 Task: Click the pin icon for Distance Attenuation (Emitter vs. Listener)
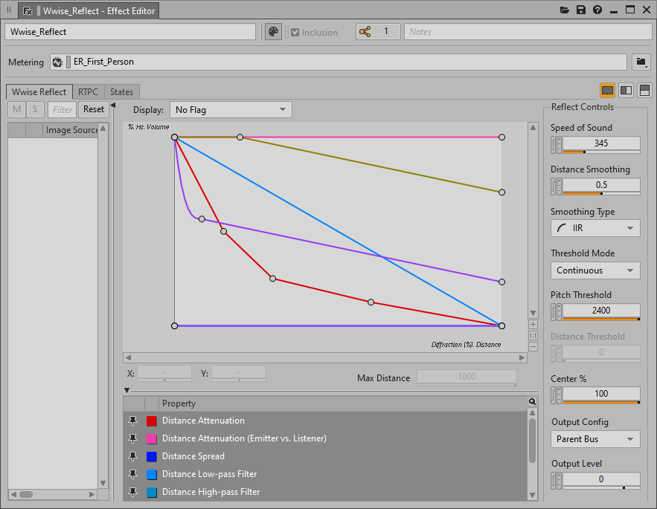point(133,438)
